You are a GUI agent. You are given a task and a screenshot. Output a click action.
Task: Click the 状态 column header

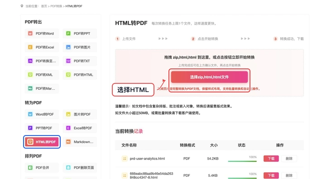241,145
